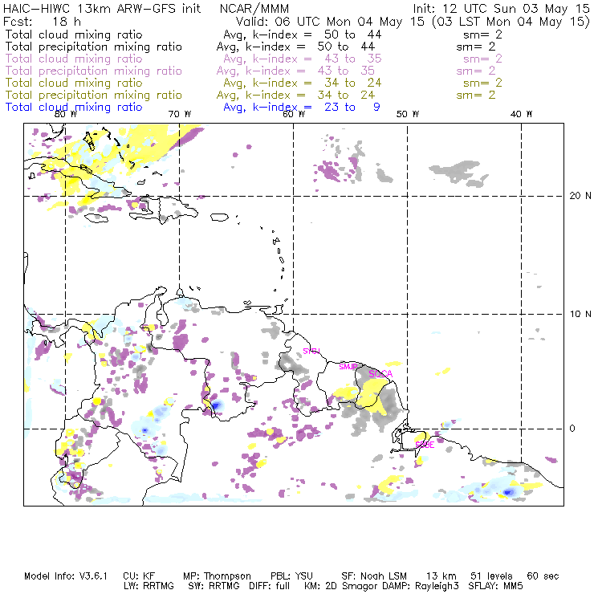Image resolution: width=594 pixels, height=594 pixels.
Task: Select the 'Init: 12 UTC Sun 03 May 15' text
Action: [x=501, y=8]
